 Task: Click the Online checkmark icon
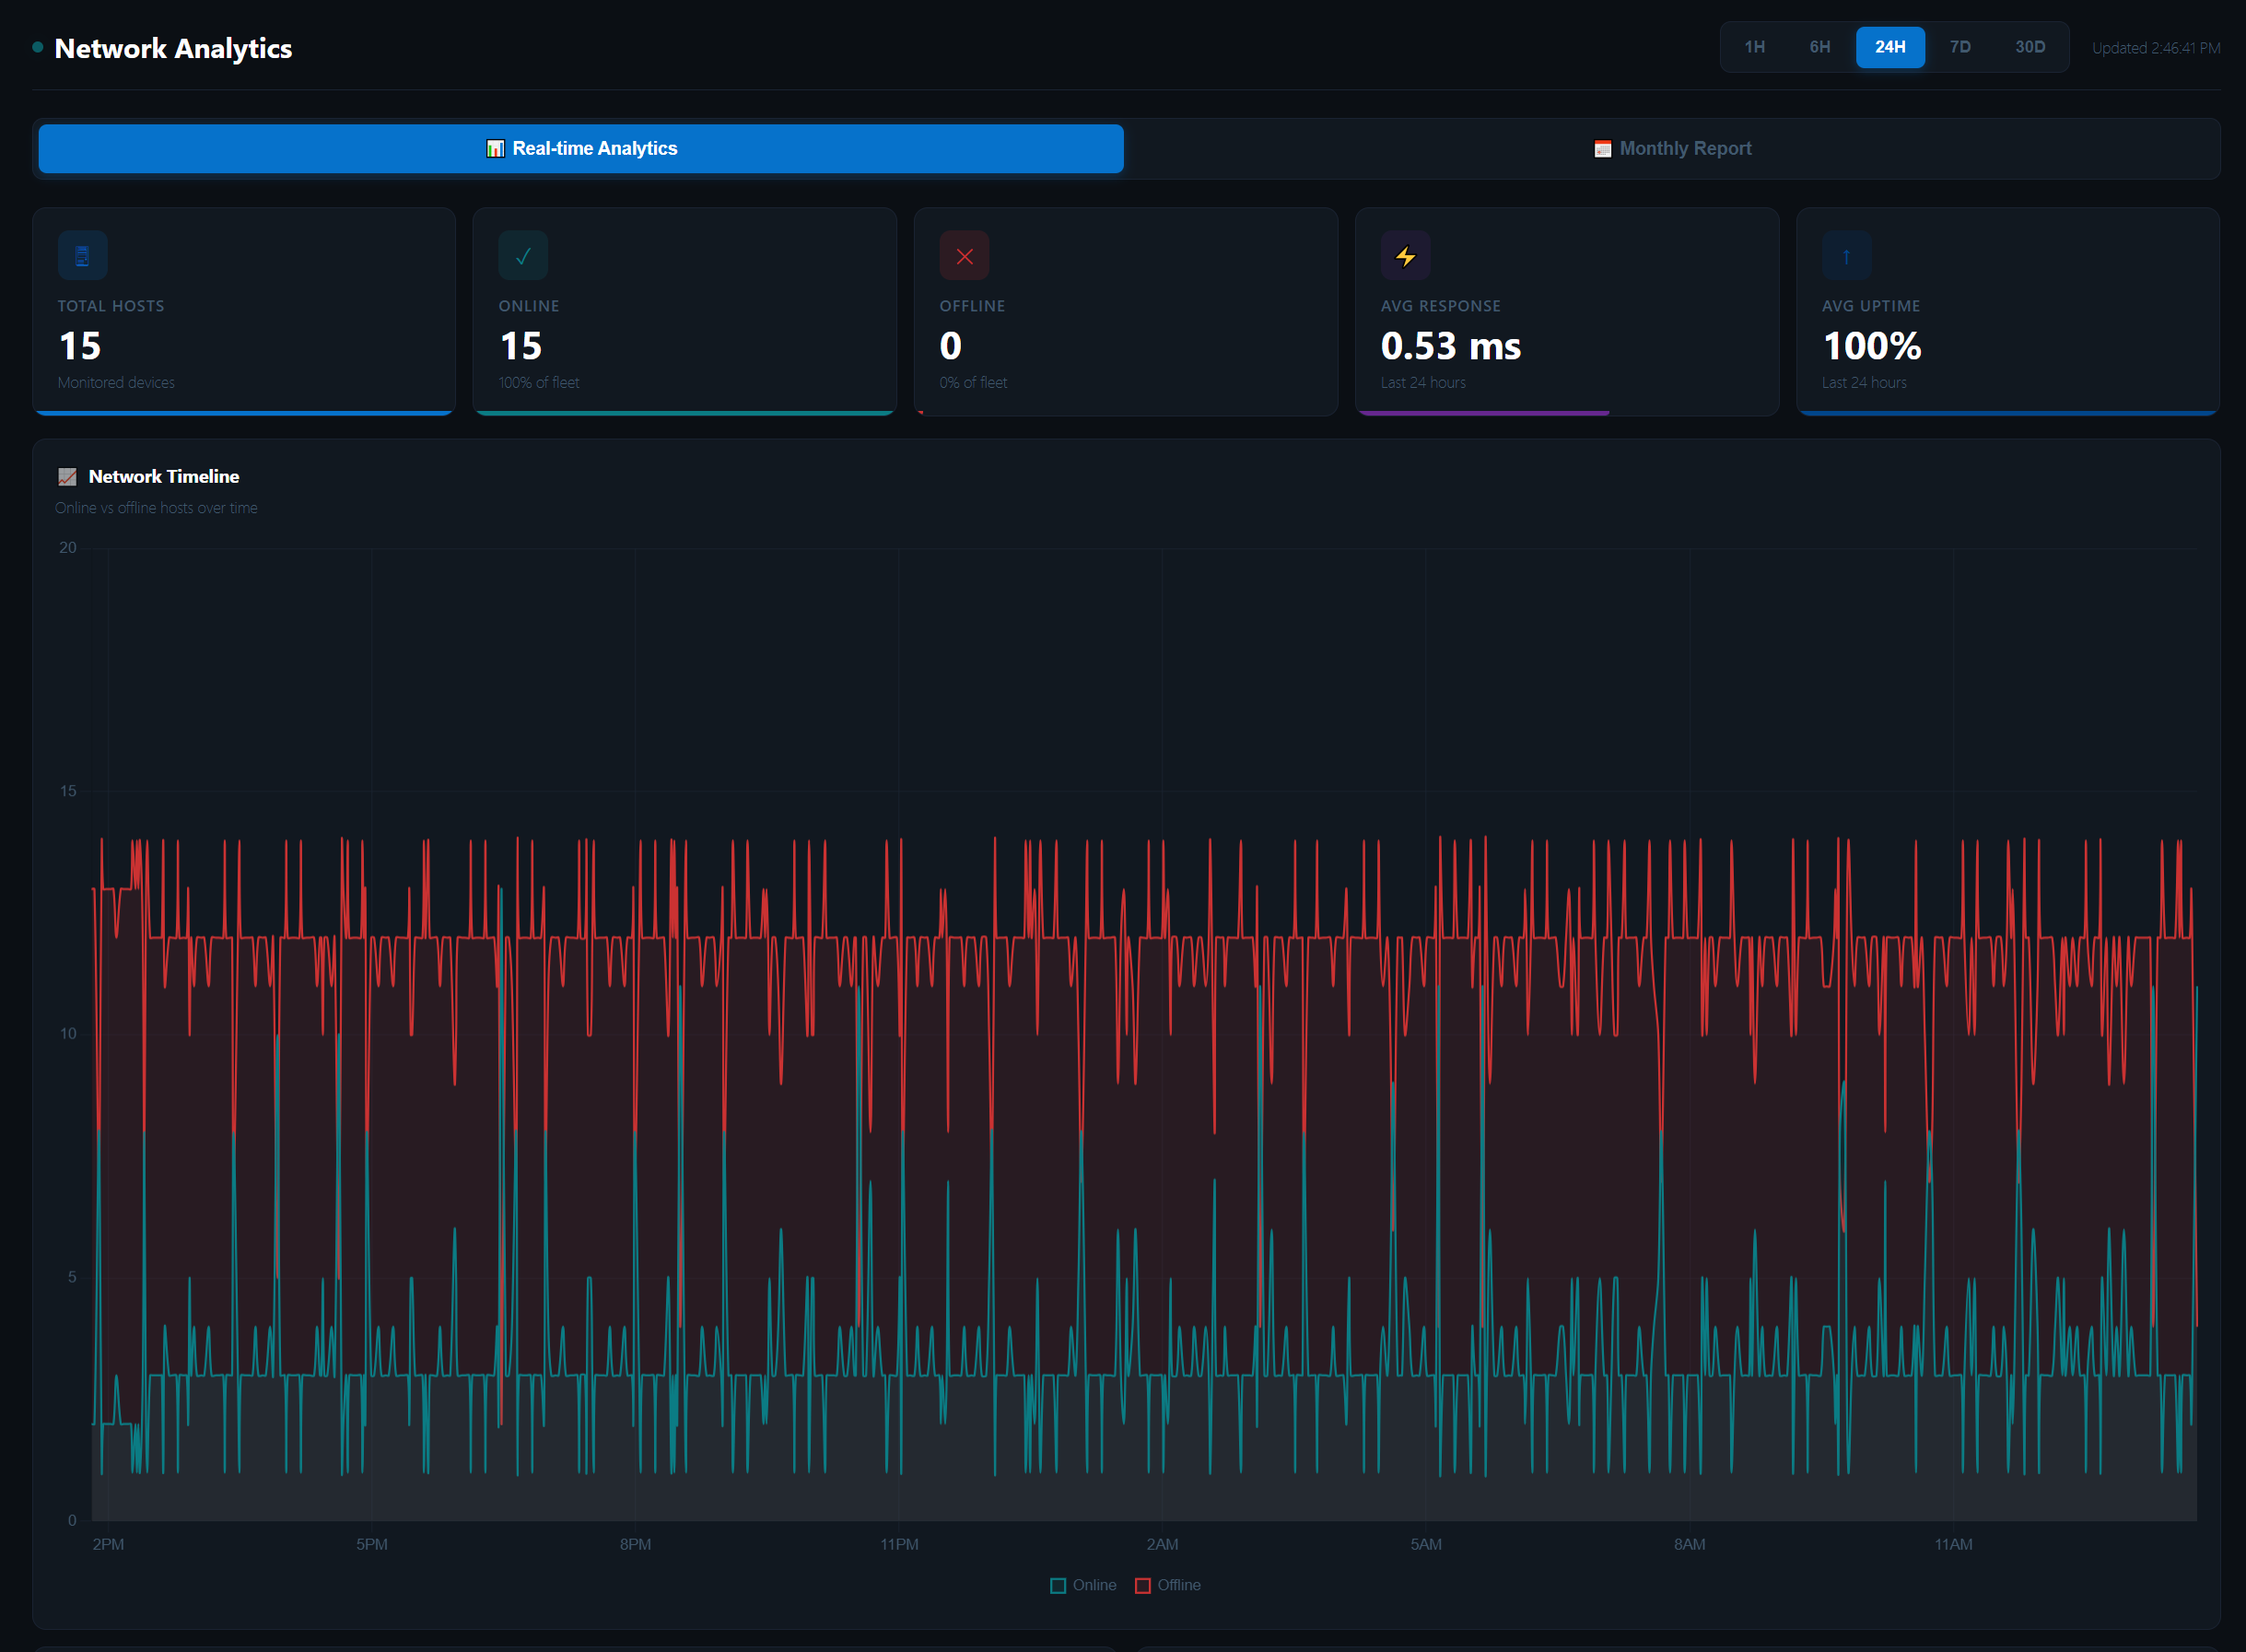(523, 256)
